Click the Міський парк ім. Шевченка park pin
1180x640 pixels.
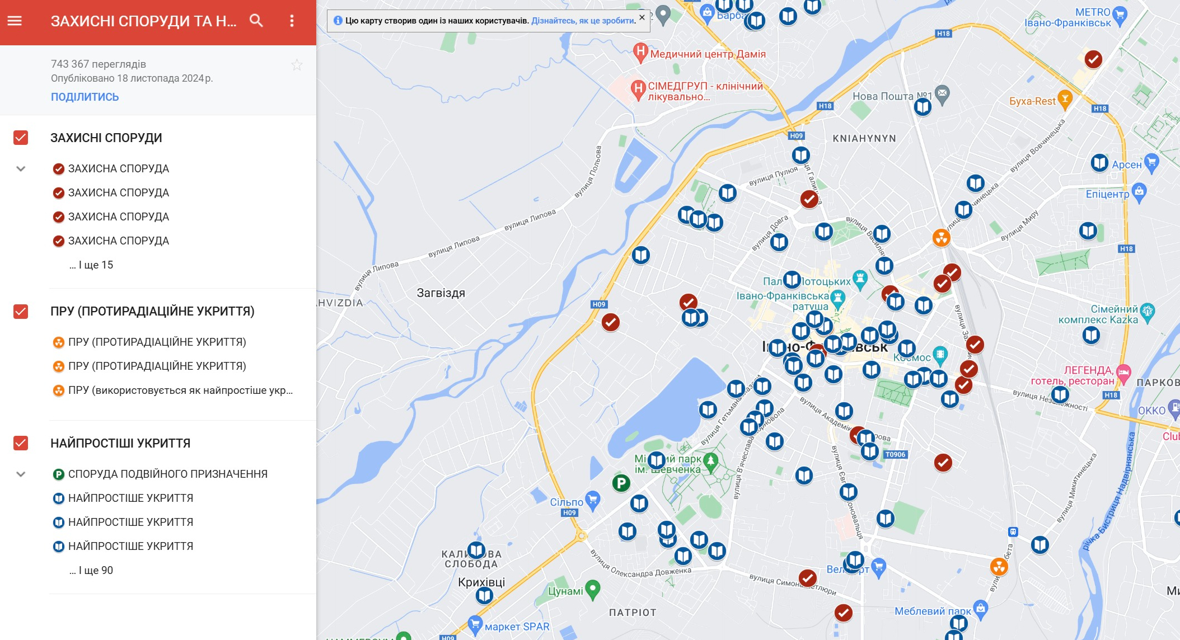pyautogui.click(x=710, y=462)
